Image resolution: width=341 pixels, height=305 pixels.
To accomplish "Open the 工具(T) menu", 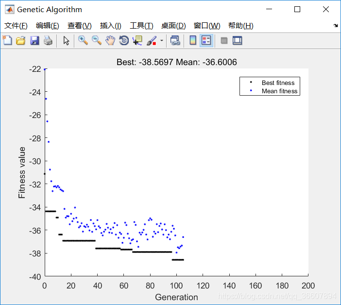I will pyautogui.click(x=141, y=26).
